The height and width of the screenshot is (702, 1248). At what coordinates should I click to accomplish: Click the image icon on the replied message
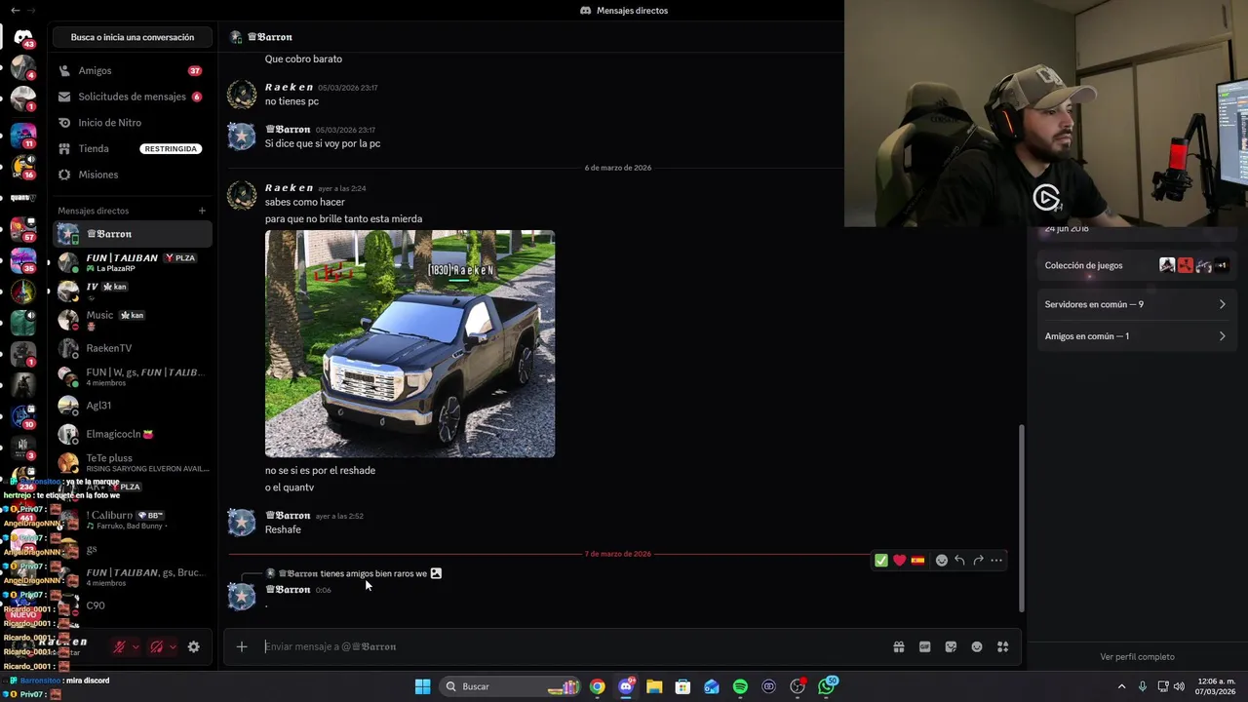(x=436, y=573)
